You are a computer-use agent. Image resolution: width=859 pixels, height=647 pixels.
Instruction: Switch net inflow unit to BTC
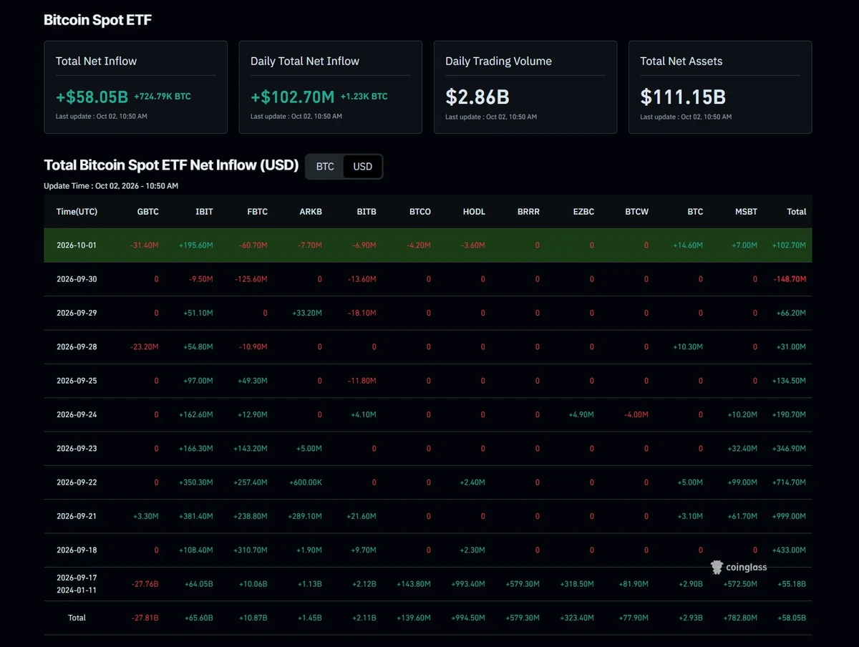[325, 167]
